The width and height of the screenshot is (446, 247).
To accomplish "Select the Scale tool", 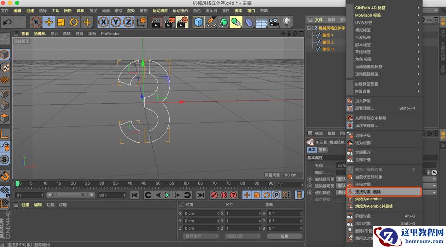I will point(61,22).
